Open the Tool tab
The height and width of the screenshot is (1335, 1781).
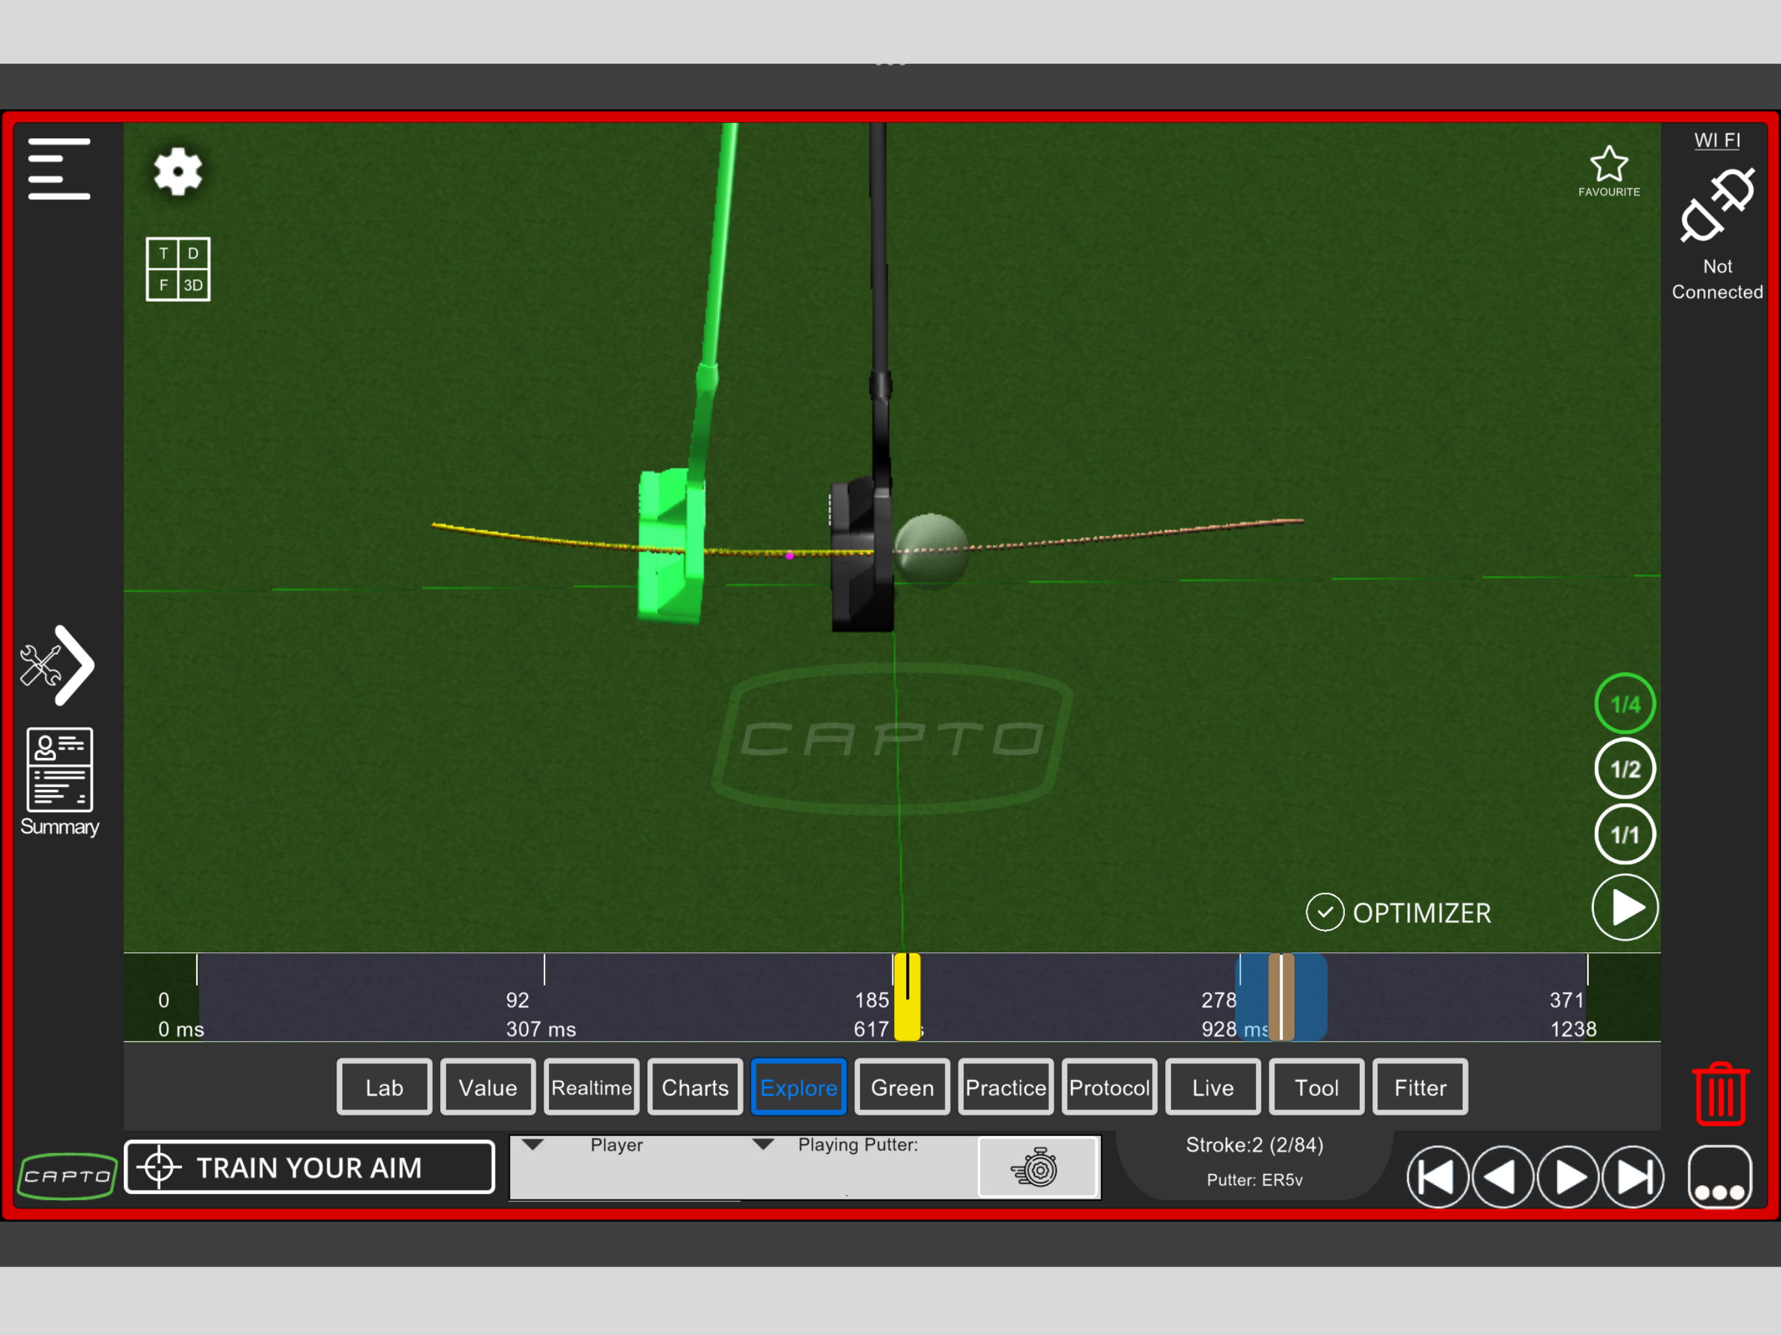[1316, 1087]
